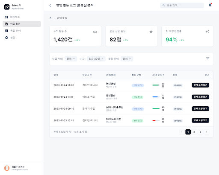This screenshot has height=175, width=219.
Task: Click the green 95점 score bar
Action: 156,109
